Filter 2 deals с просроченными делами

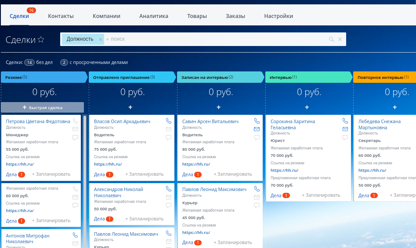tap(94, 63)
